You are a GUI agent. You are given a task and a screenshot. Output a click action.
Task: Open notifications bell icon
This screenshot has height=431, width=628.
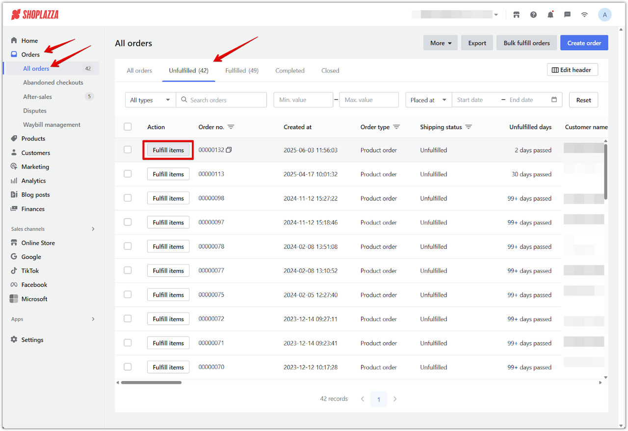pyautogui.click(x=550, y=15)
